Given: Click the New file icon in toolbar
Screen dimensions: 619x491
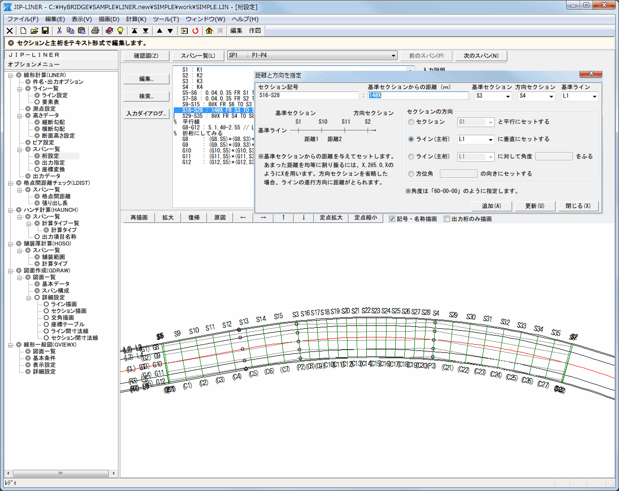Looking at the screenshot, I should pyautogui.click(x=23, y=31).
